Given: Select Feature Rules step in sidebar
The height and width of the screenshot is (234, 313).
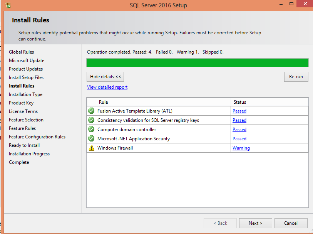Looking at the screenshot, I should (x=22, y=128).
